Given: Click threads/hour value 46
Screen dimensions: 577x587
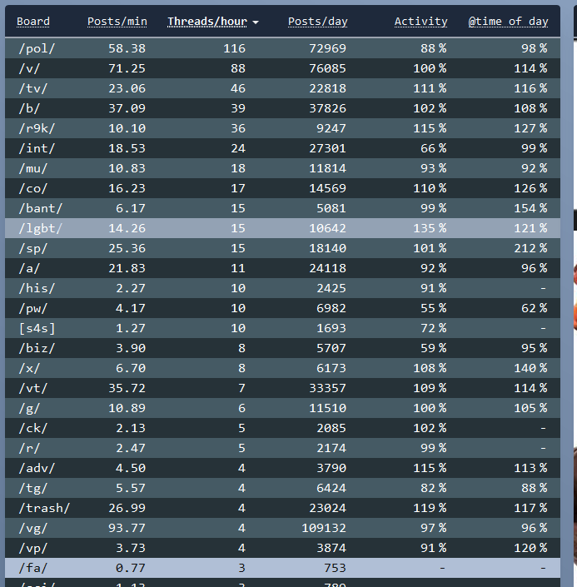Looking at the screenshot, I should (238, 88).
